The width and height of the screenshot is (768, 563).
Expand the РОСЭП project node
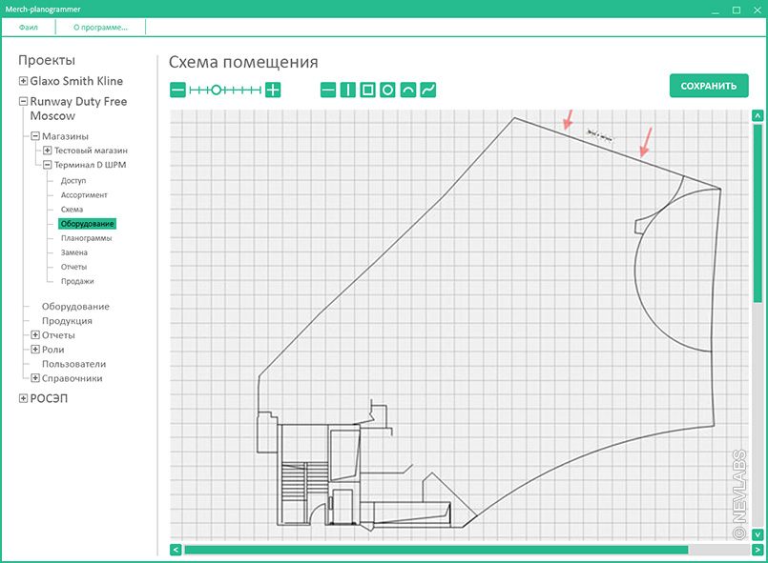(24, 399)
